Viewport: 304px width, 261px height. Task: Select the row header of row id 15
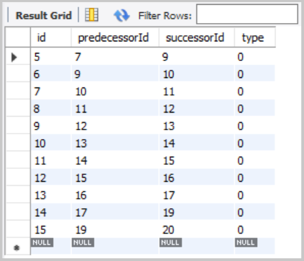pyautogui.click(x=18, y=230)
